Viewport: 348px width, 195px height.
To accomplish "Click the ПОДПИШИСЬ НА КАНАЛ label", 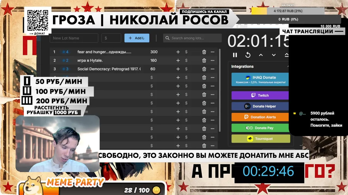I will click(x=204, y=12).
